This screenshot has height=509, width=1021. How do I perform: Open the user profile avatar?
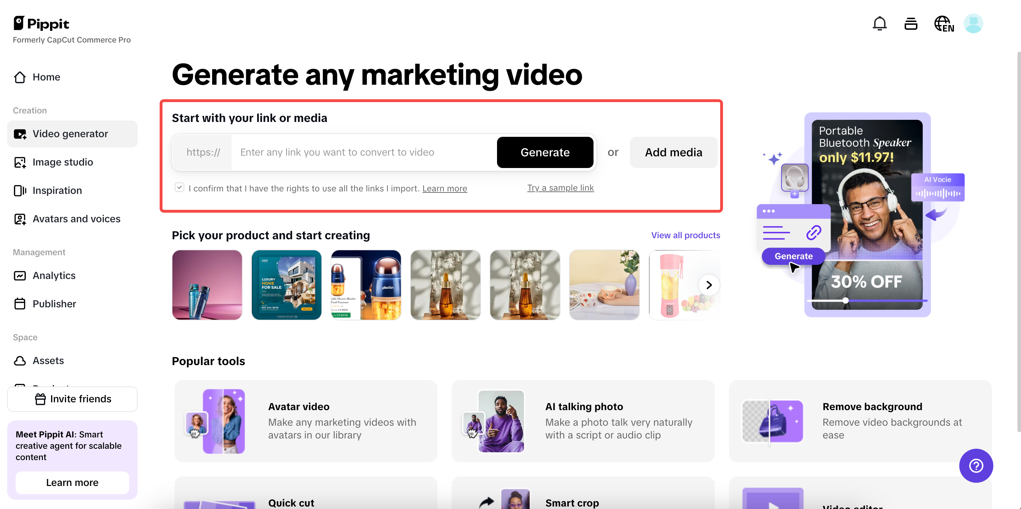tap(973, 24)
